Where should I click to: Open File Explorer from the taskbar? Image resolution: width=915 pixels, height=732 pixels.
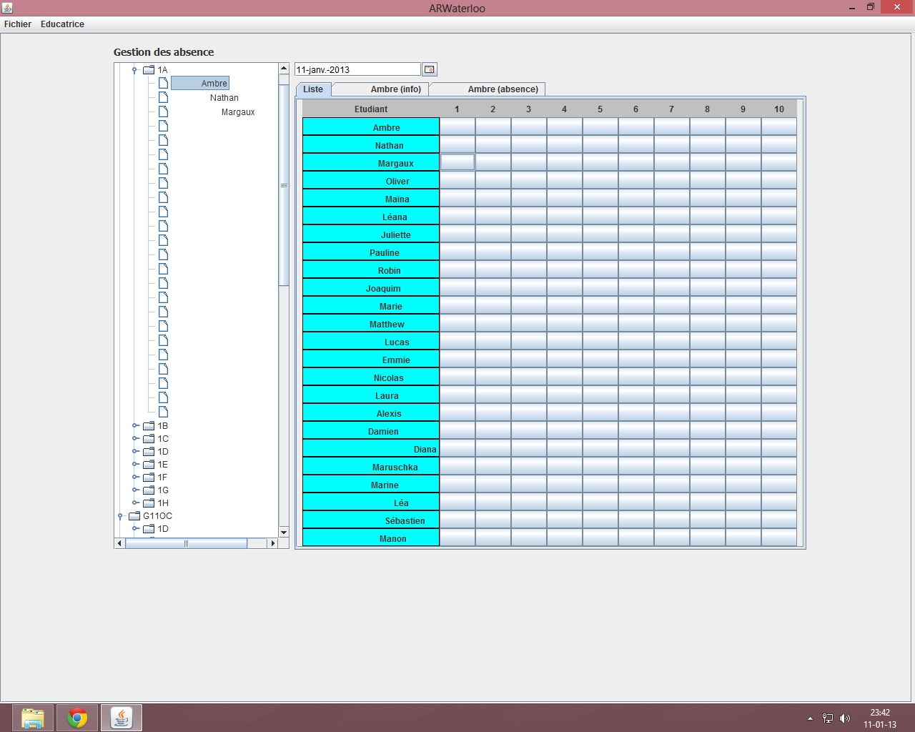coord(33,718)
